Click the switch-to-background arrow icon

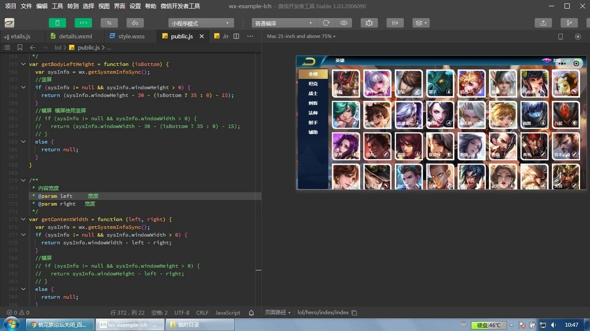point(395,23)
